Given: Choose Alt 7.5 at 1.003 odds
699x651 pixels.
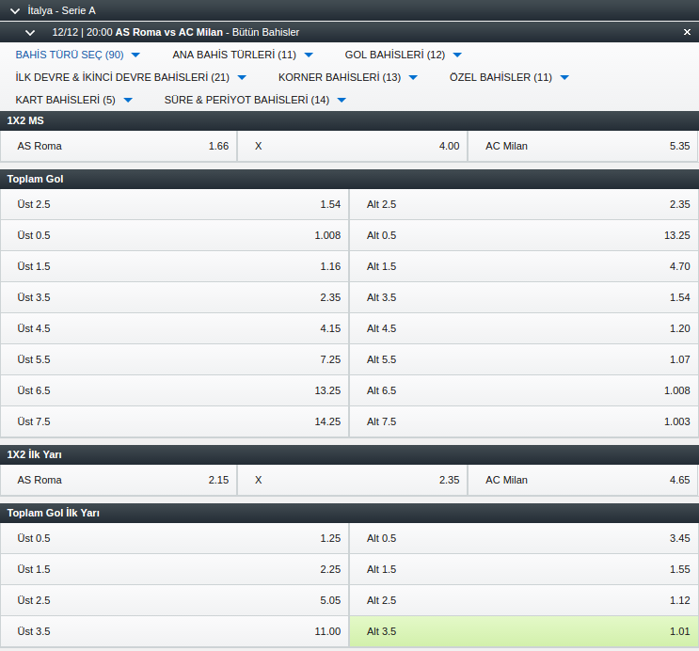Looking at the screenshot, I should click(x=524, y=421).
